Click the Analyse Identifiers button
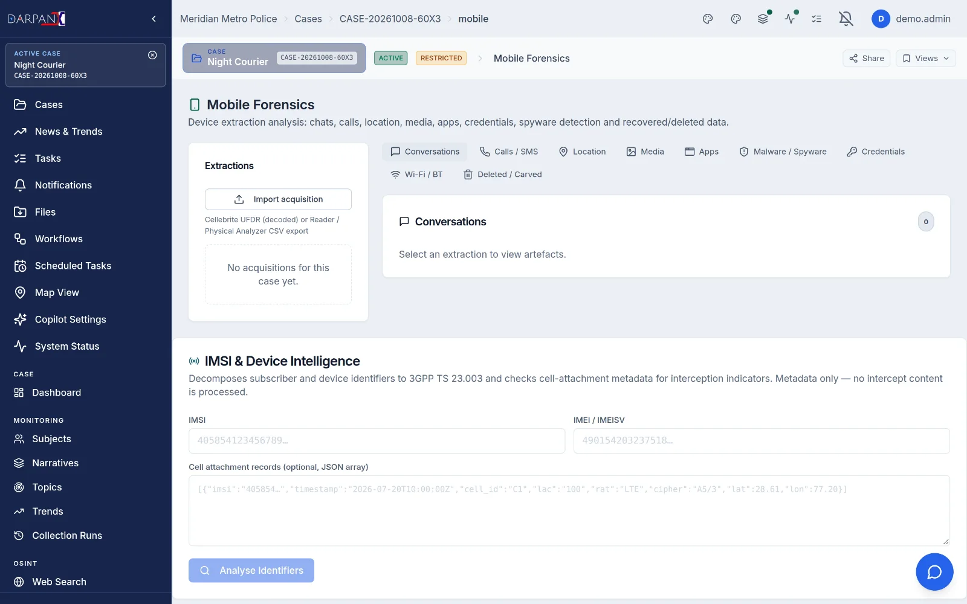 coord(251,571)
